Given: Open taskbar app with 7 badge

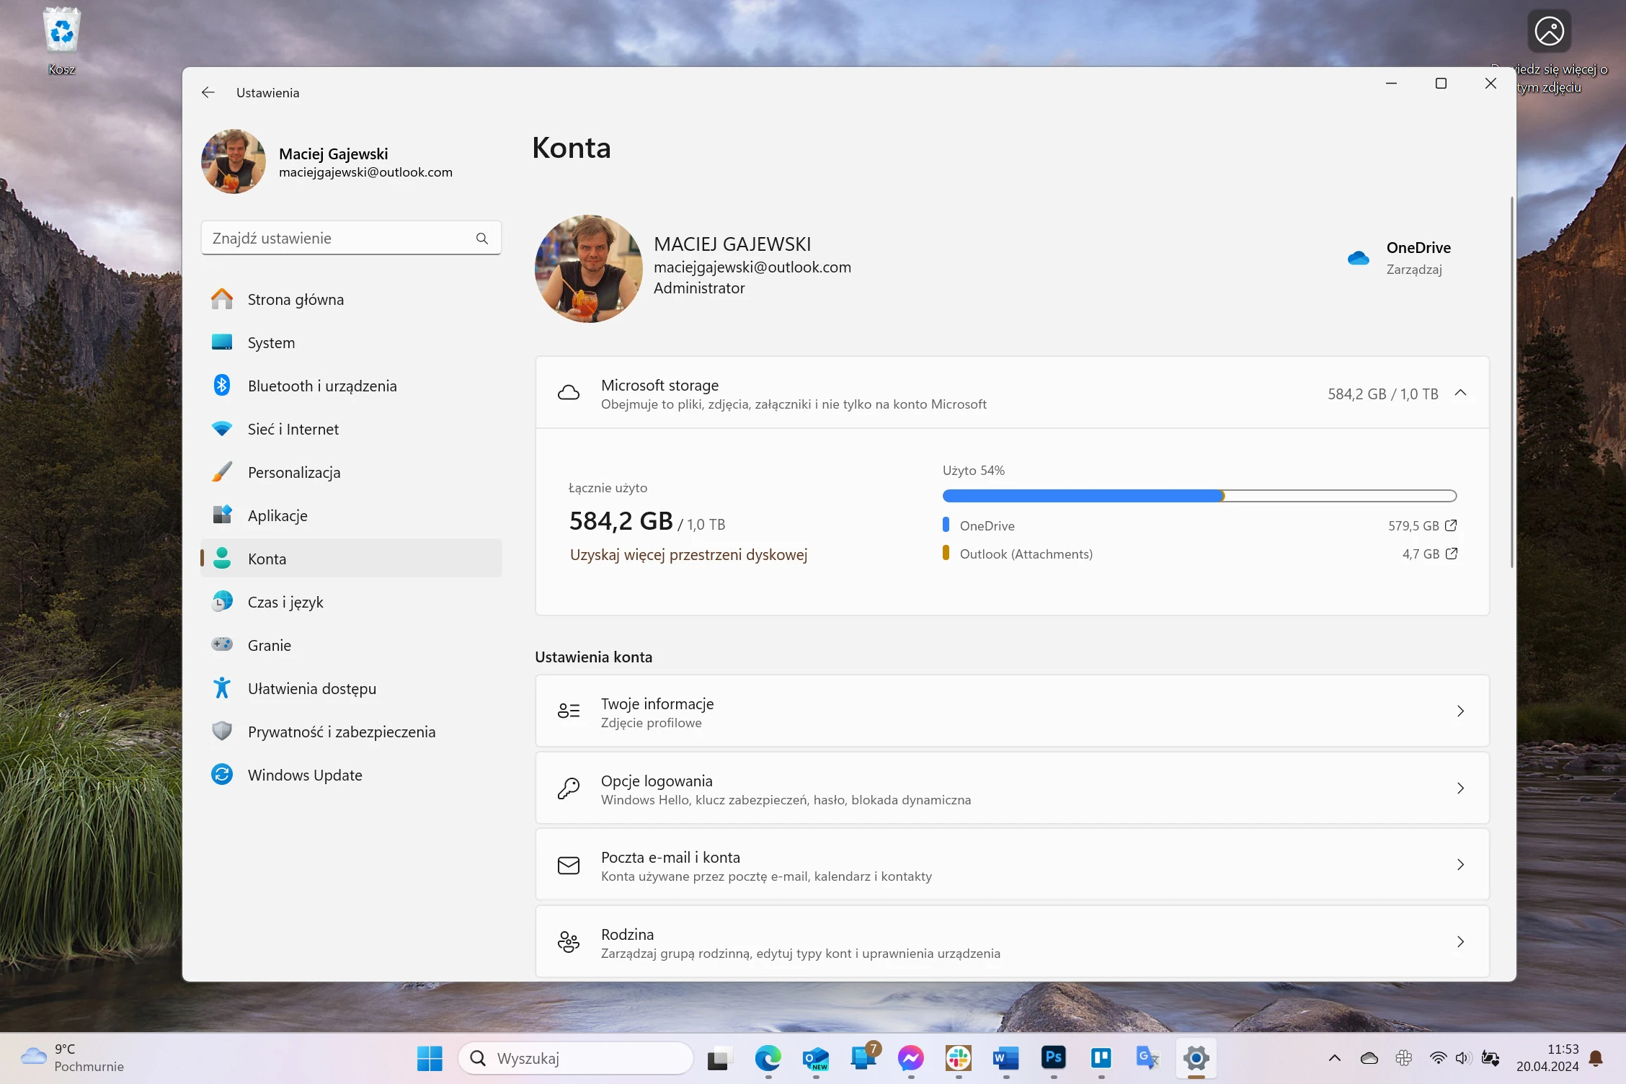Looking at the screenshot, I should coord(863,1057).
